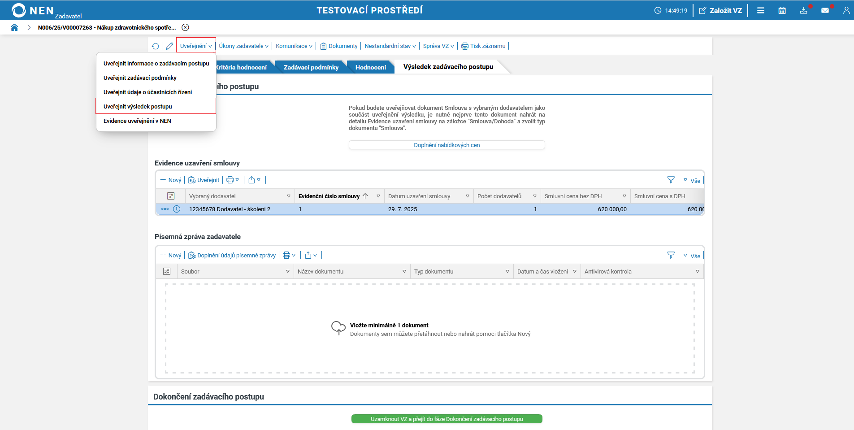Open the user profile icon
This screenshot has height=430, width=854.
click(847, 10)
